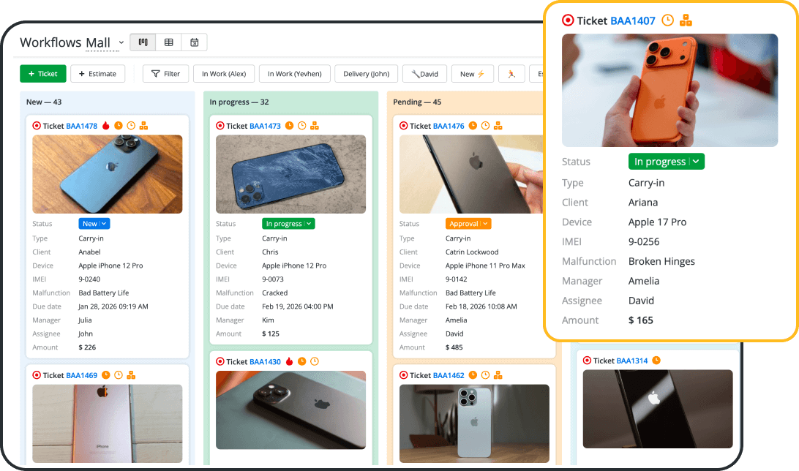Click the lightning icon on the New button
This screenshot has width=799, height=471.
point(481,73)
